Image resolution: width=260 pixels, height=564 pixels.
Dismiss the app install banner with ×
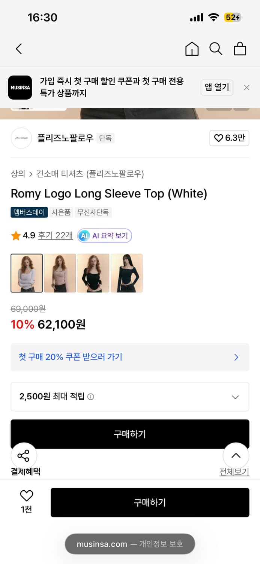(x=246, y=87)
